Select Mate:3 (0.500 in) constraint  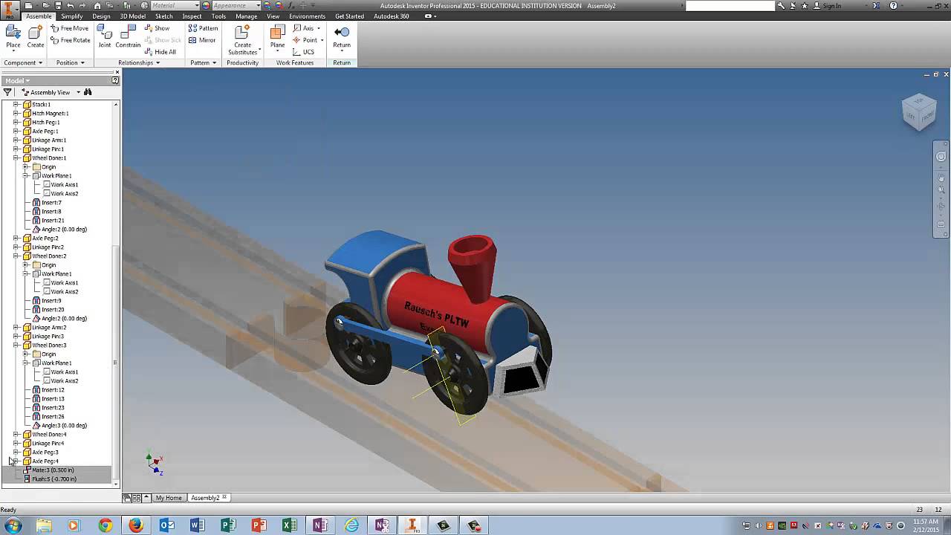[53, 470]
